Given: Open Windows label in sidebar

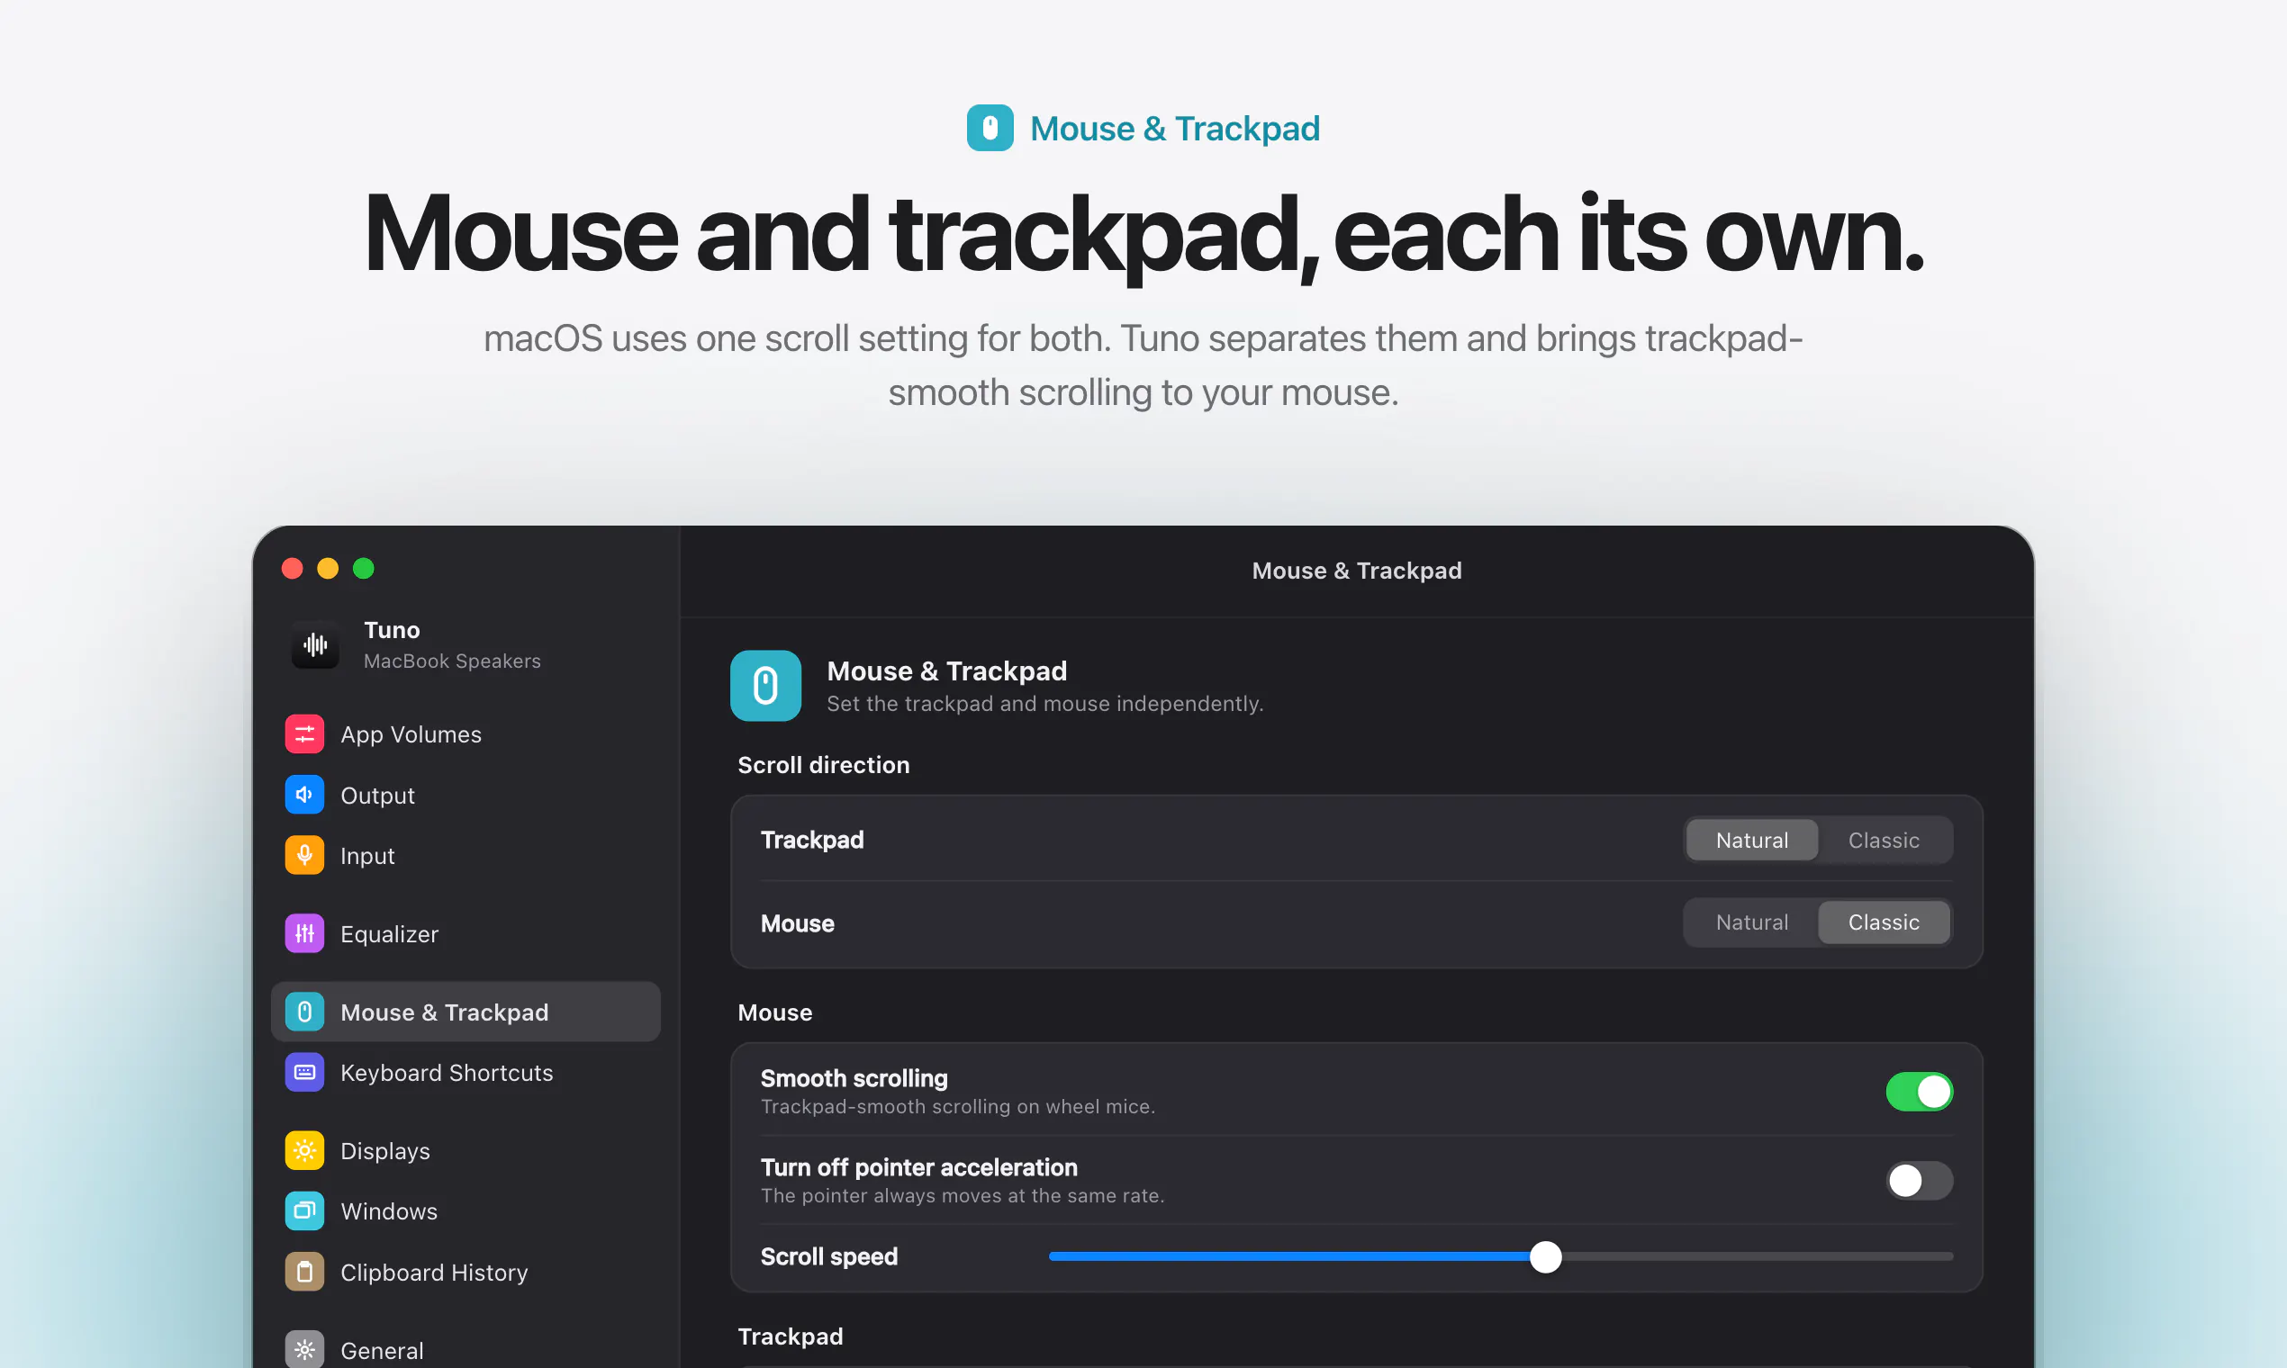Looking at the screenshot, I should pyautogui.click(x=388, y=1211).
